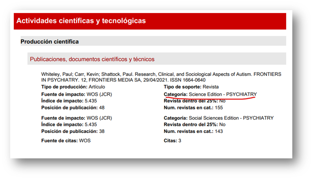Image resolution: width=313 pixels, height=179 pixels.
Task: Click the 'Posición de publicación' value 48
Action: point(101,108)
